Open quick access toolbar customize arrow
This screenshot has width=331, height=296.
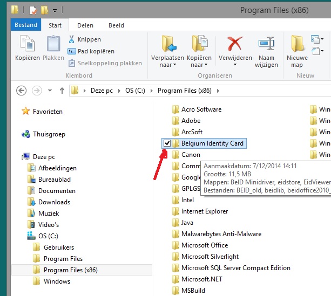pos(55,10)
